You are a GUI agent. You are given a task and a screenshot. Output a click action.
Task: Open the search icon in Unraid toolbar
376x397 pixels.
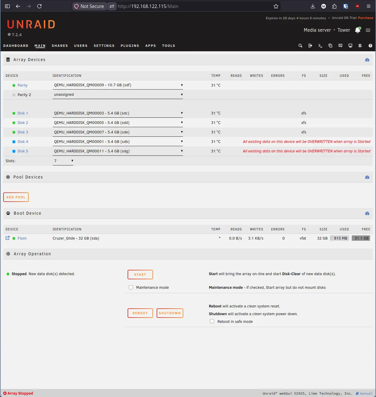click(x=300, y=46)
